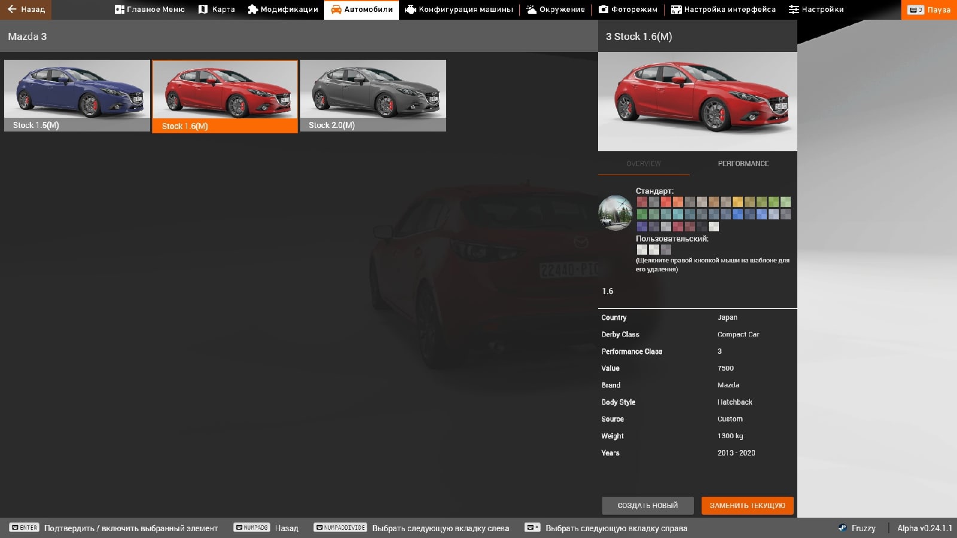This screenshot has height=538, width=957.
Task: Click the Country value Japan
Action: click(727, 317)
